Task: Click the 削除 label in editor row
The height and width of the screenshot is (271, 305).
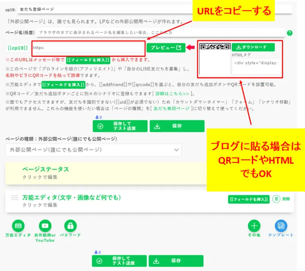Action: [286, 199]
